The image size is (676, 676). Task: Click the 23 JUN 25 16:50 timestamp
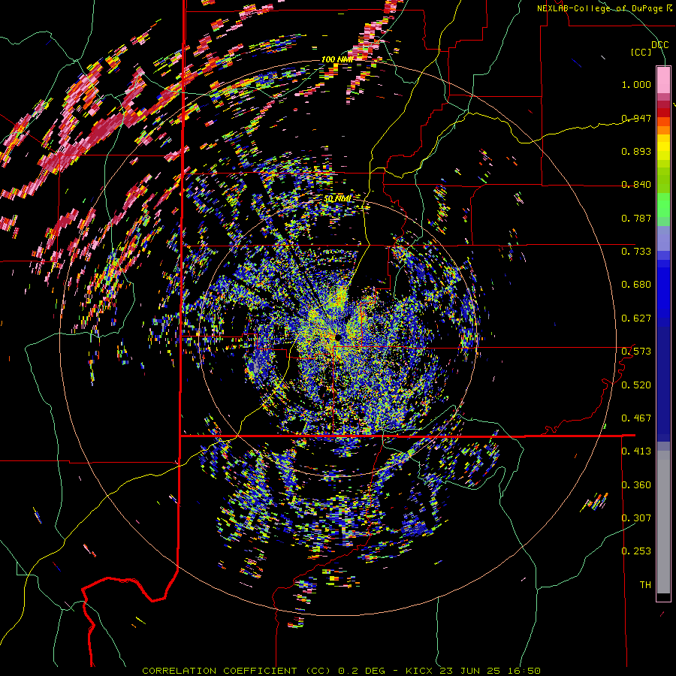click(490, 671)
